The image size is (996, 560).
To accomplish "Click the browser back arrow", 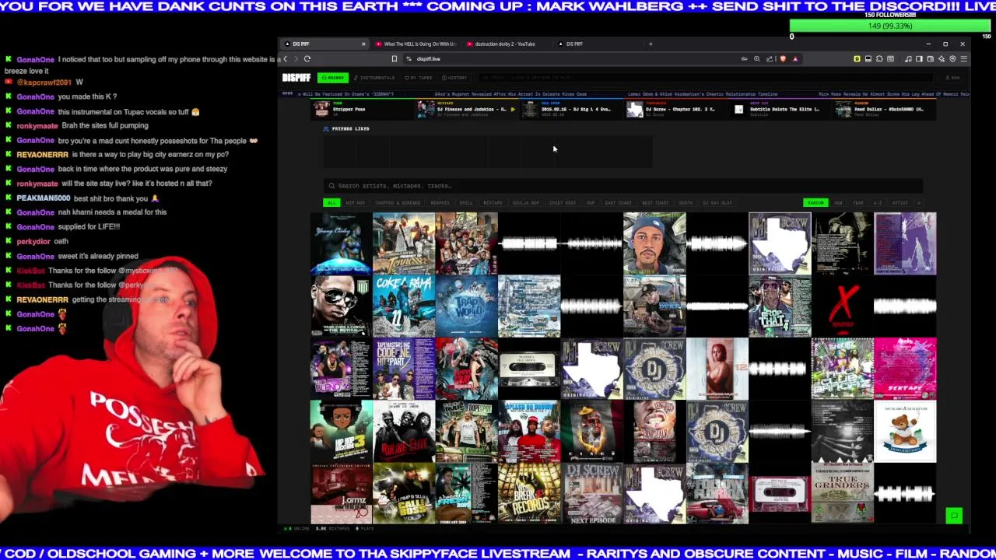I will (x=285, y=59).
